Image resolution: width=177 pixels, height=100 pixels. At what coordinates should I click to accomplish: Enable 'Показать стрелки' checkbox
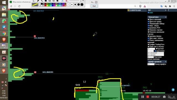click(x=149, y=30)
